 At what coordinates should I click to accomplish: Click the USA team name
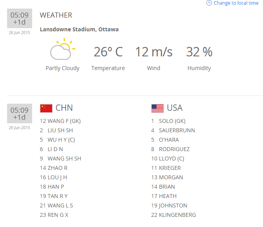tap(175, 108)
